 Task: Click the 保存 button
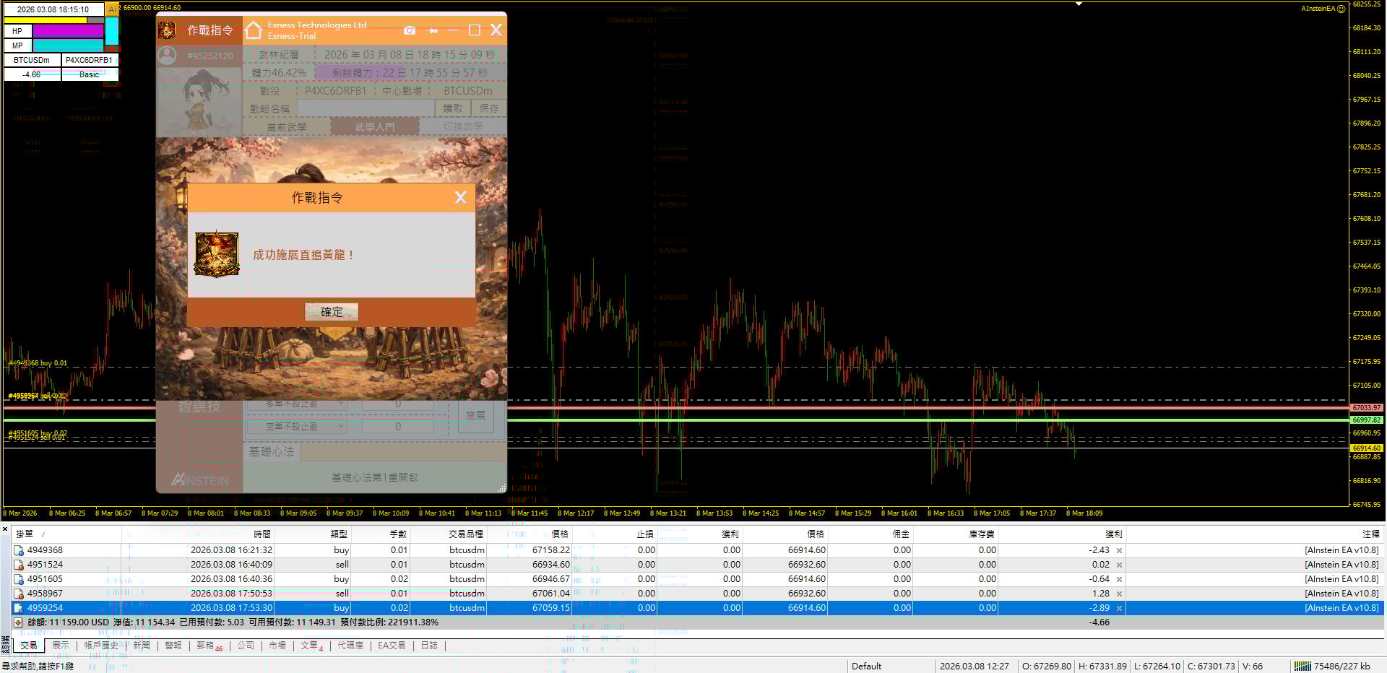click(489, 108)
